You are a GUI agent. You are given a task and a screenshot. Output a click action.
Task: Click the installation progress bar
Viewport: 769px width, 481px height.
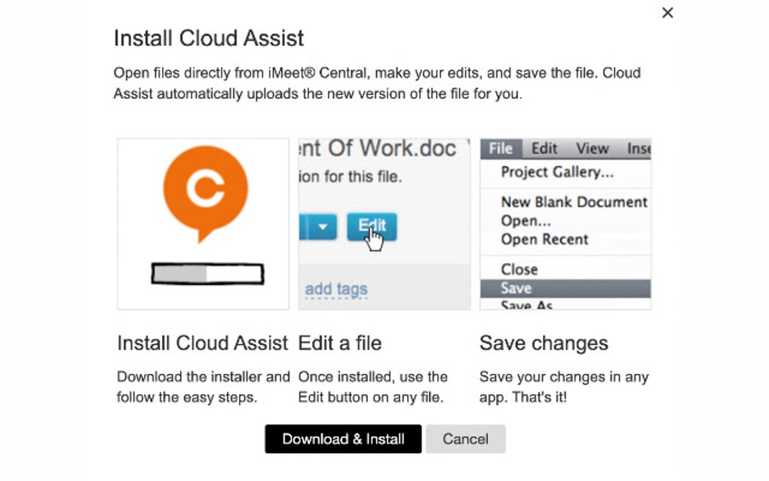click(206, 274)
